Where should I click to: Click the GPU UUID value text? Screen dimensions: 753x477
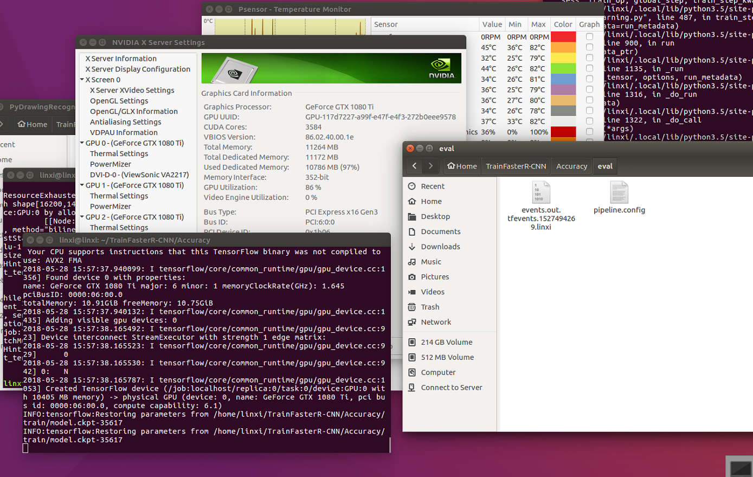click(x=381, y=117)
